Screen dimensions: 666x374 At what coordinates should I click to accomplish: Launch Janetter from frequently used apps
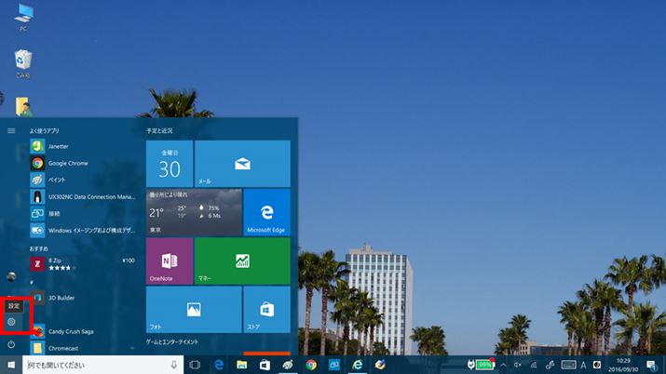click(63, 146)
